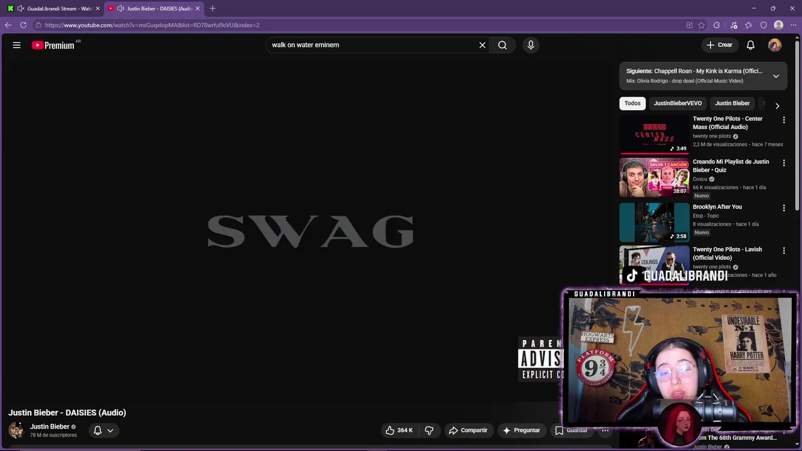The width and height of the screenshot is (802, 451).
Task: Select the JustinBieberVEVO filter chip
Action: [677, 103]
